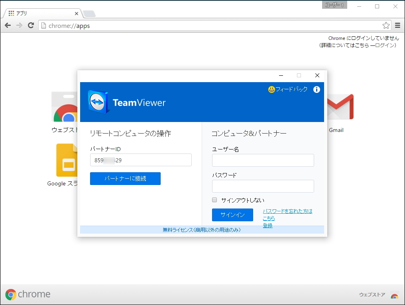Click the パスワード input field

[x=263, y=186]
